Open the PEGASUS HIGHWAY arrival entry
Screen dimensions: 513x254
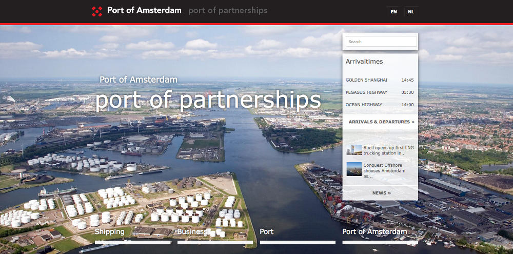point(366,92)
